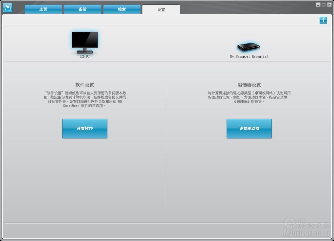Switch to the 主页 tab
The height and width of the screenshot is (241, 334).
[x=43, y=9]
